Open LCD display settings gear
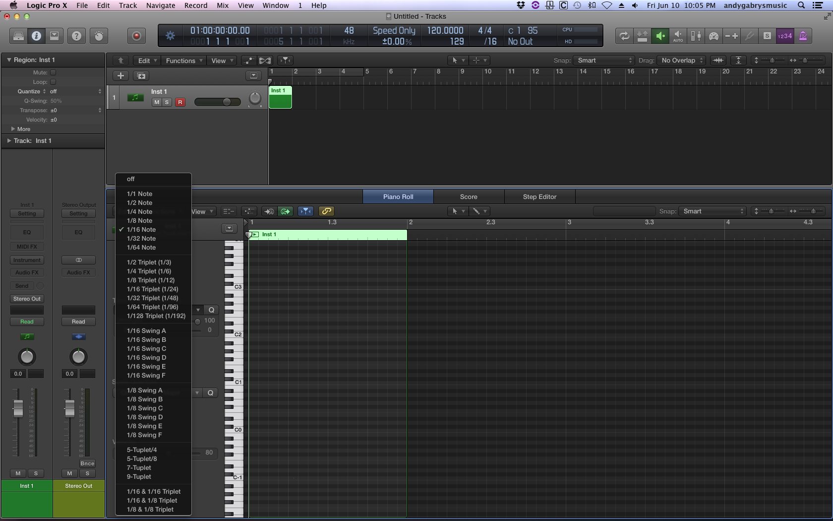Screen dimensions: 833x521 pyautogui.click(x=170, y=36)
